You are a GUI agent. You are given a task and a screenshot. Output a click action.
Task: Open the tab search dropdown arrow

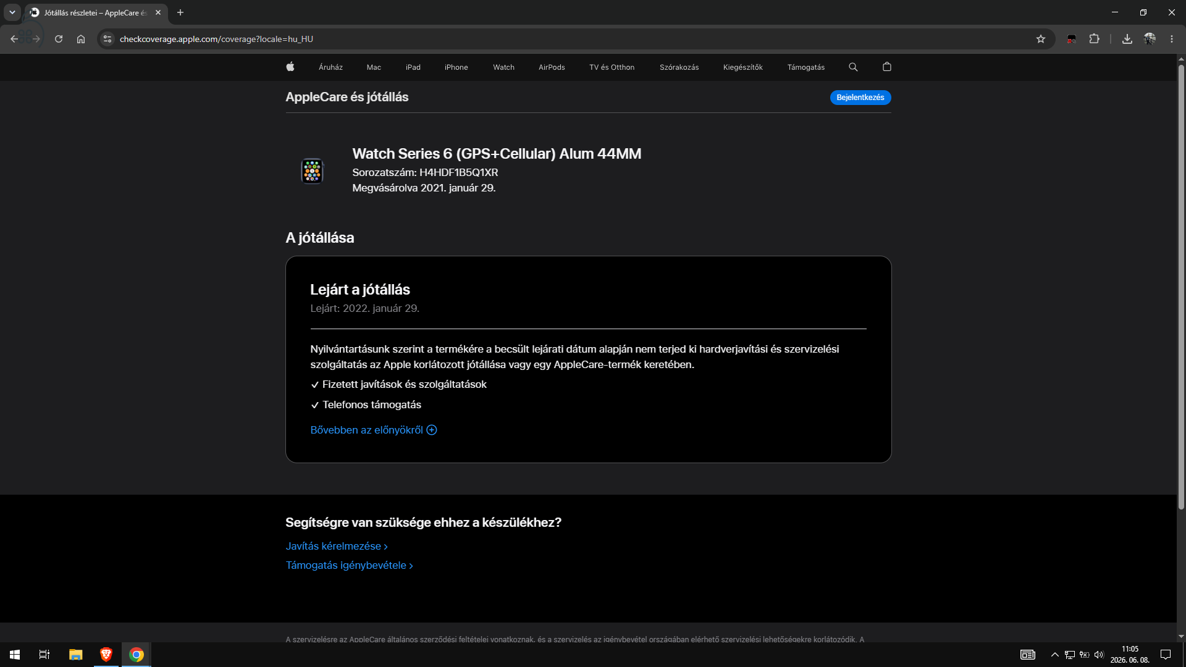(x=12, y=12)
